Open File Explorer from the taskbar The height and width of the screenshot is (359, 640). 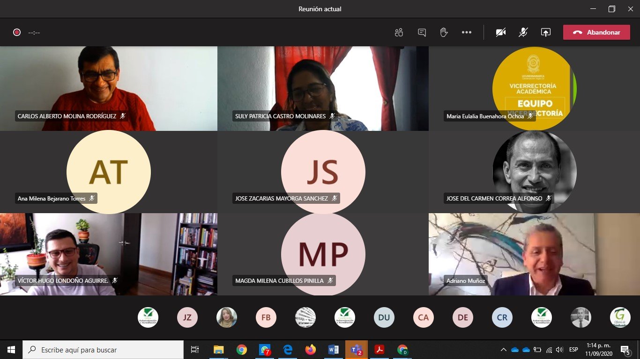point(219,350)
